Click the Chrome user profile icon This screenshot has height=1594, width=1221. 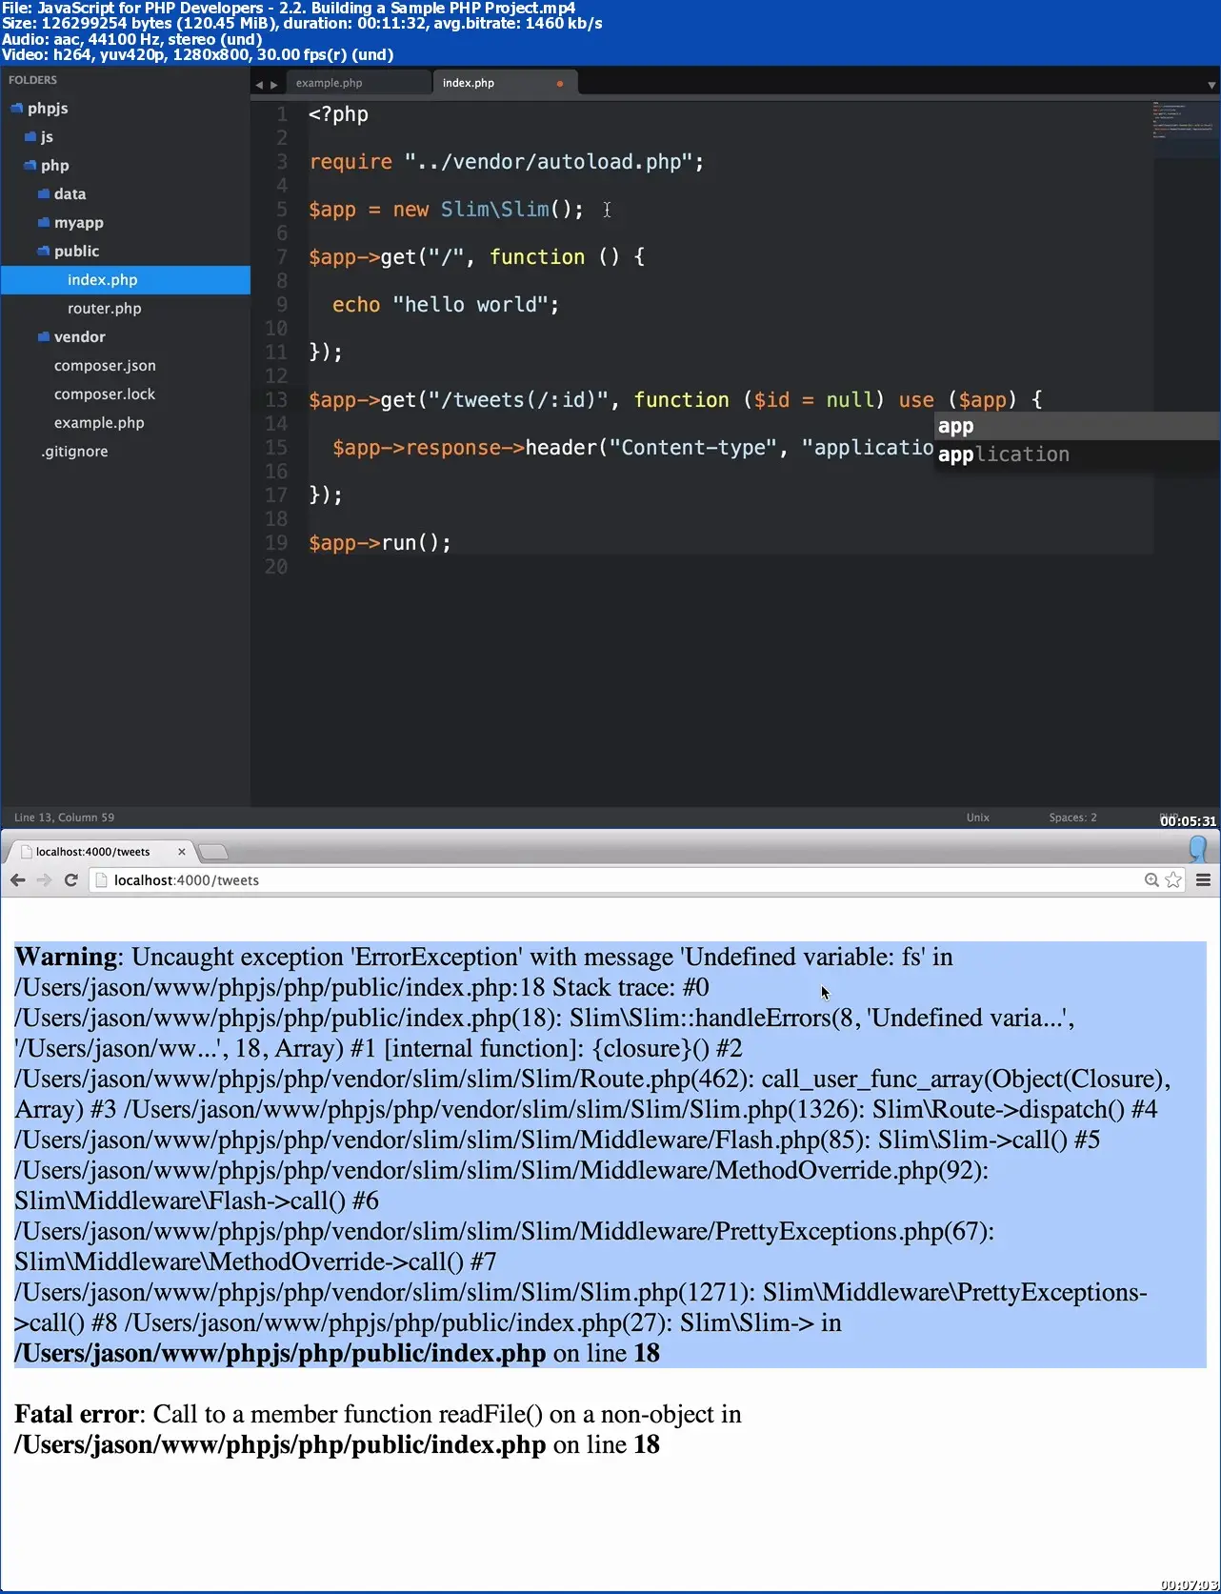(x=1198, y=849)
